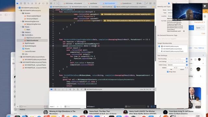Toggle MVVMAPICallAcronyms target membership checkbox

click(x=159, y=46)
